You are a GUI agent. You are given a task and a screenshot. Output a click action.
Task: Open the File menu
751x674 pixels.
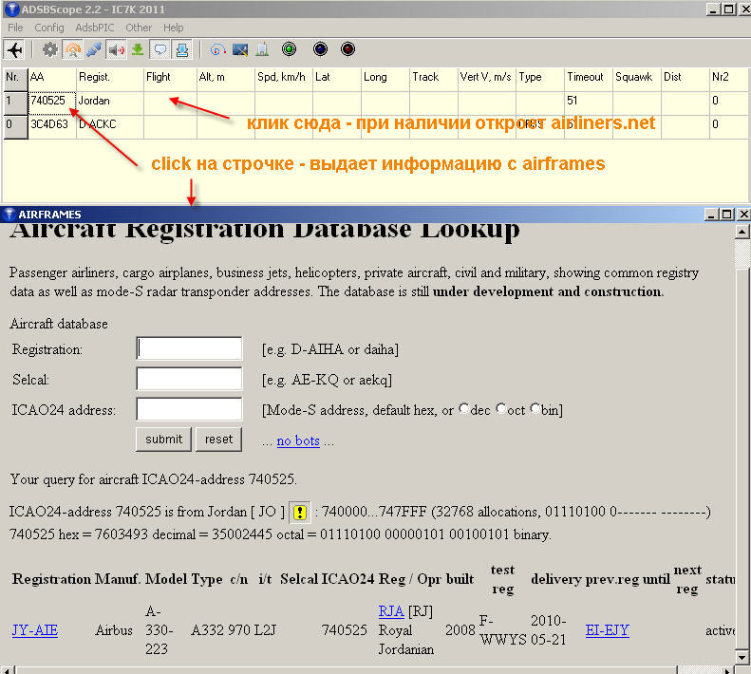(x=15, y=28)
